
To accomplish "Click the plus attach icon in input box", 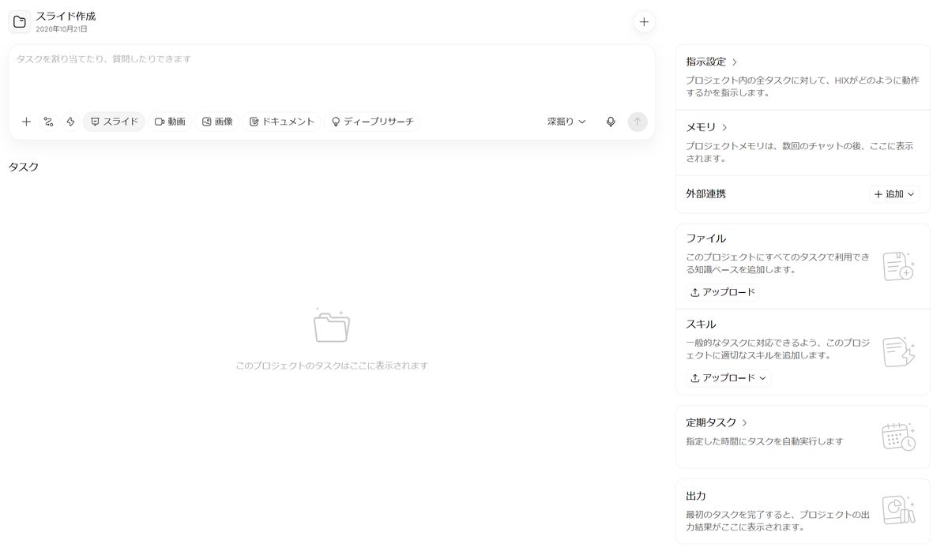I will click(x=26, y=122).
